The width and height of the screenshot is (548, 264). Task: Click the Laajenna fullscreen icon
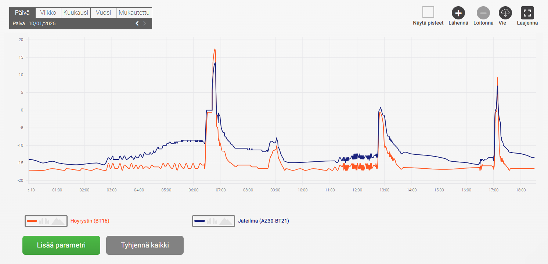527,13
